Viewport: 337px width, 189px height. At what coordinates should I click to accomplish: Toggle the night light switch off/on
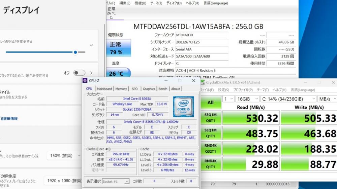[79, 73]
